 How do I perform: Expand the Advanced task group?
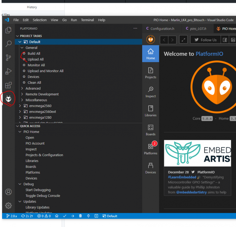(x=33, y=88)
